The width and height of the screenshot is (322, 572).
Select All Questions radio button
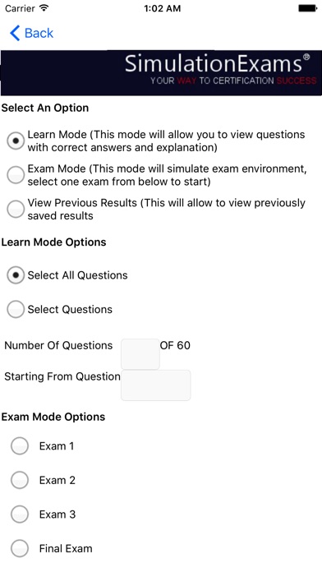pos(16,275)
